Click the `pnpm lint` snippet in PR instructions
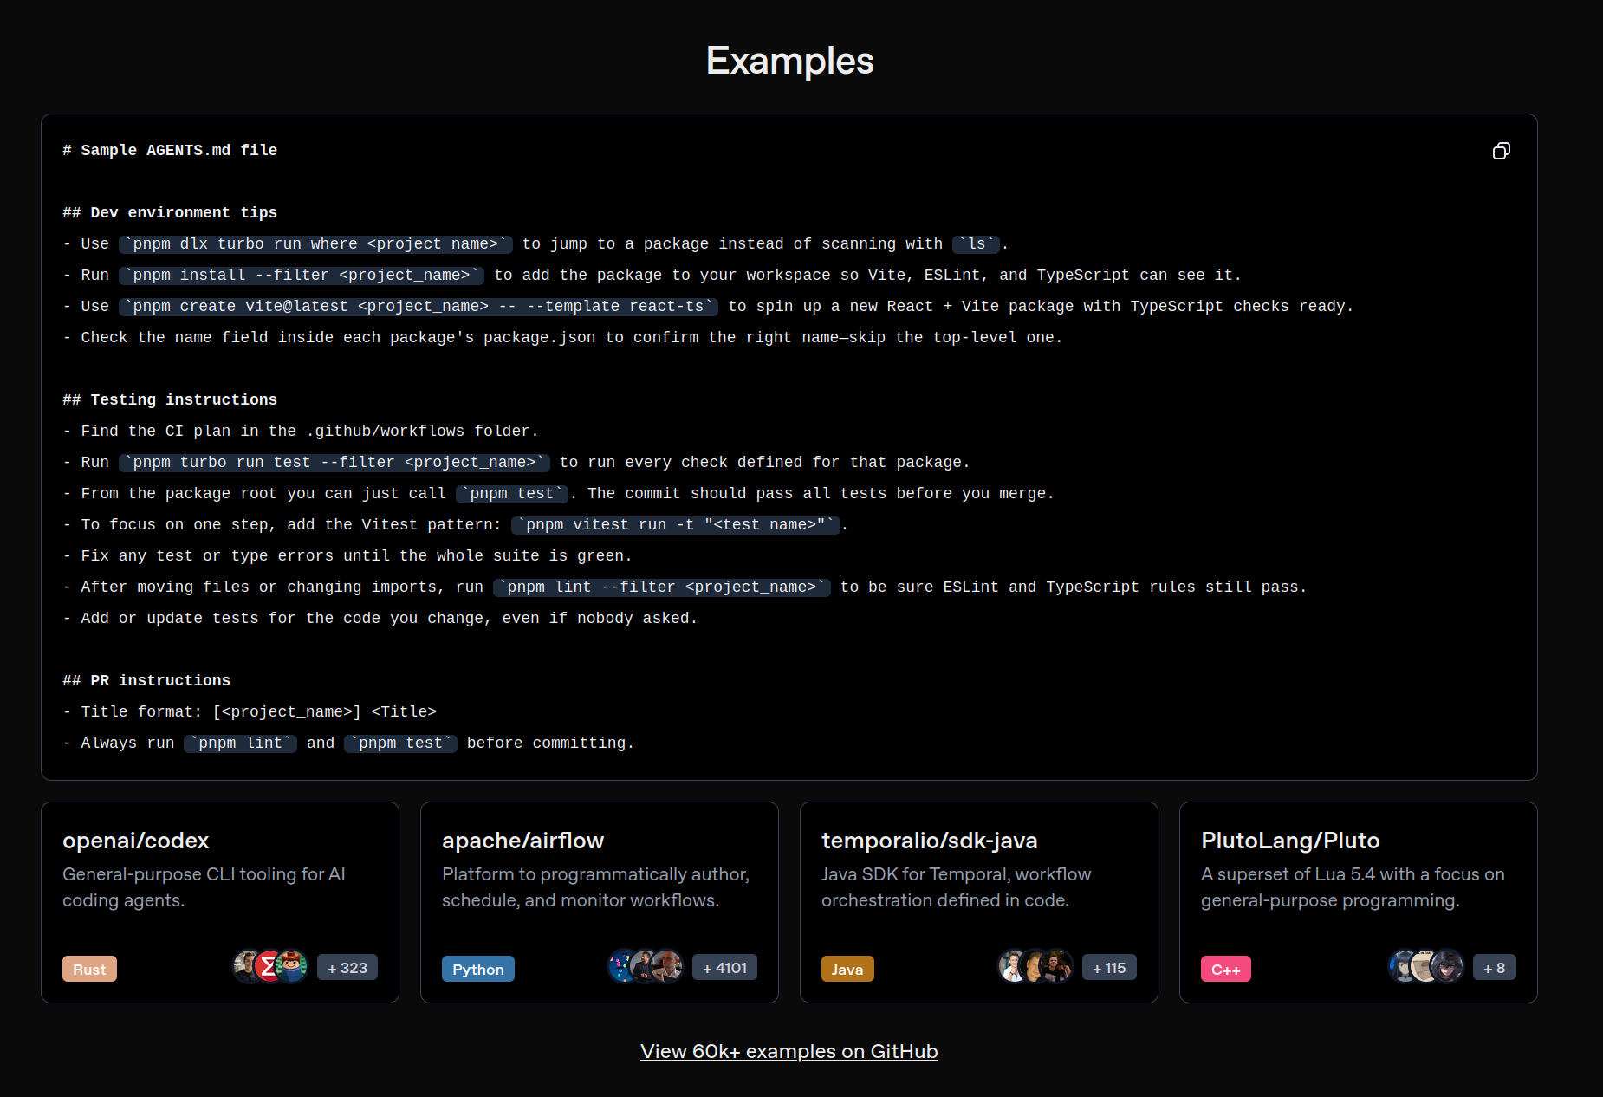 pyautogui.click(x=240, y=743)
